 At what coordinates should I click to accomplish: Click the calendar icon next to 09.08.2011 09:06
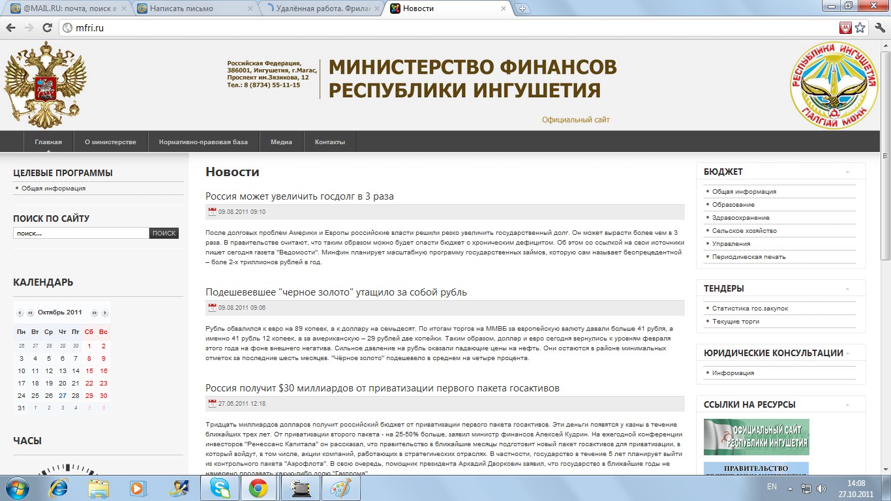click(x=212, y=308)
